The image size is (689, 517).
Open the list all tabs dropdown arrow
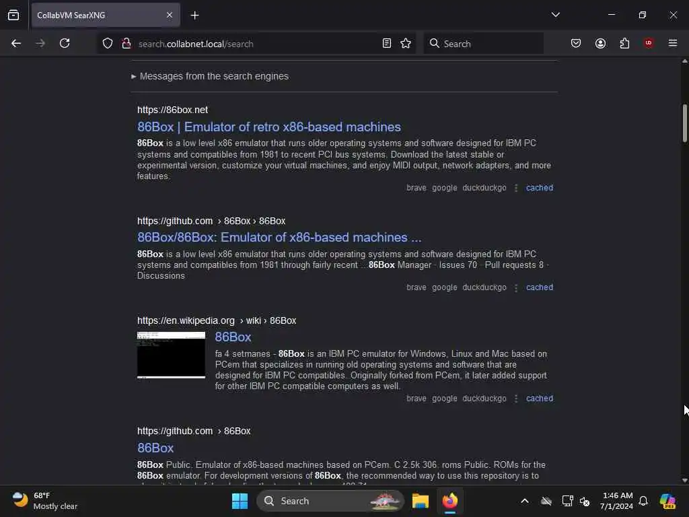[555, 15]
